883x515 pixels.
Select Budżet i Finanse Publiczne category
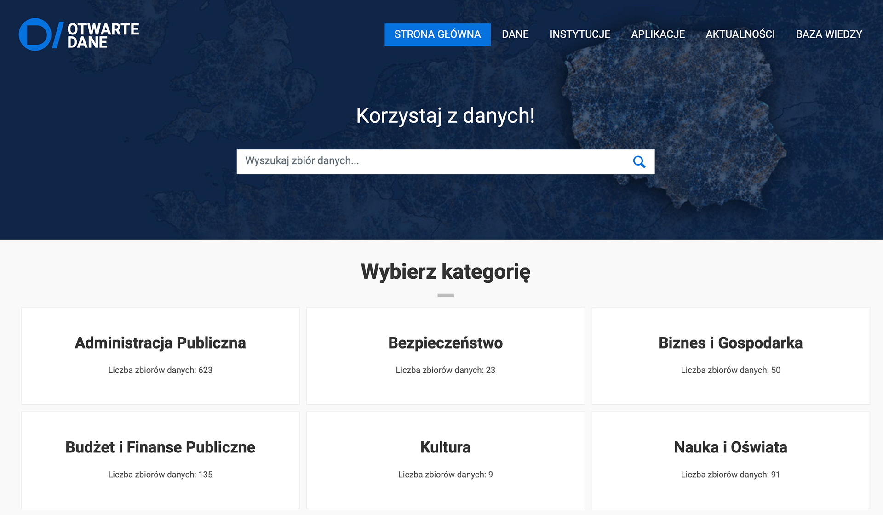coord(160,447)
